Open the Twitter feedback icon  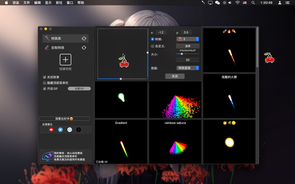point(60,130)
